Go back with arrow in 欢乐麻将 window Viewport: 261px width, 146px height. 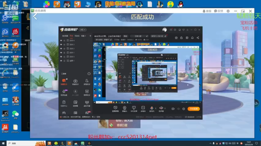point(35,17)
